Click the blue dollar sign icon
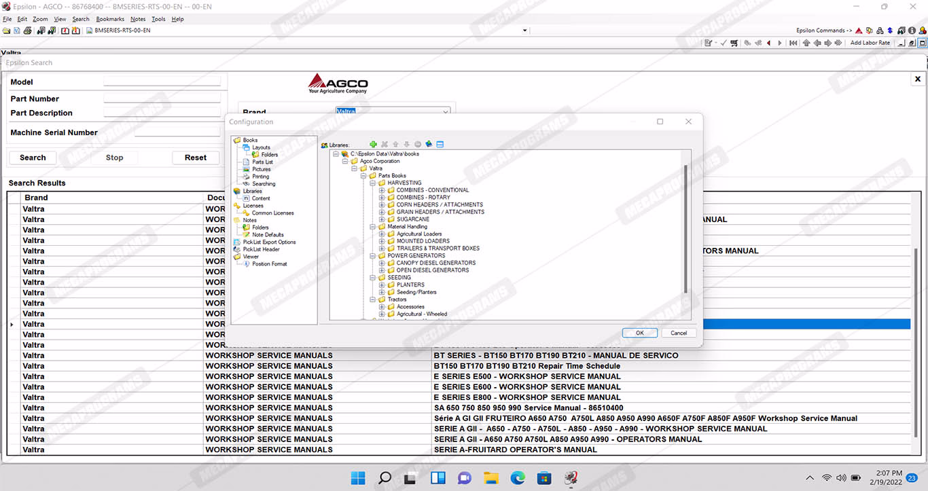The width and height of the screenshot is (928, 491). [890, 31]
